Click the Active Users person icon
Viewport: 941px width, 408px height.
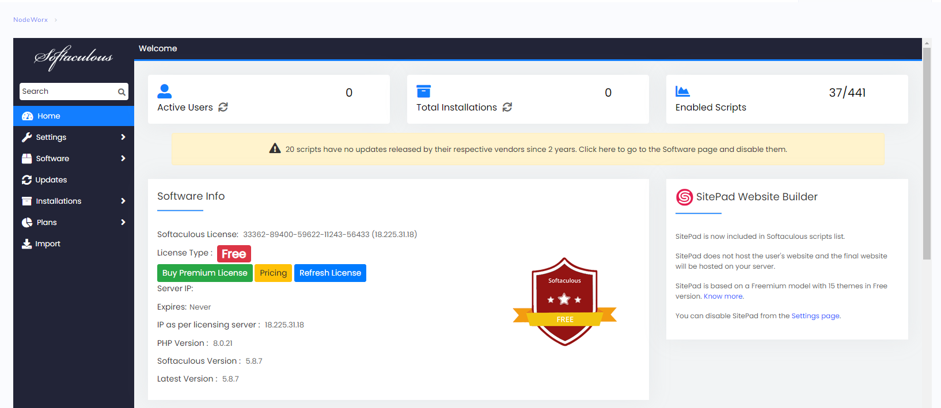165,91
